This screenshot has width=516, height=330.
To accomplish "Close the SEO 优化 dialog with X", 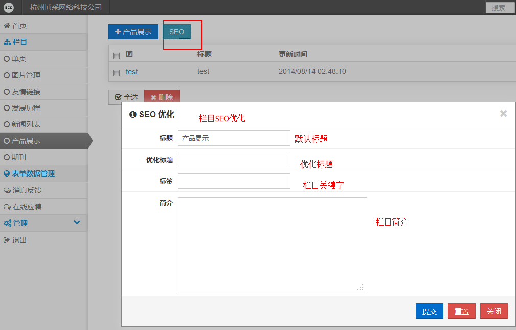I will [x=503, y=114].
